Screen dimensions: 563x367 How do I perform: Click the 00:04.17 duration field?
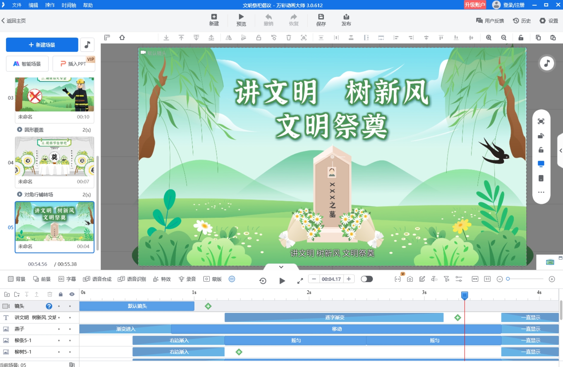331,279
